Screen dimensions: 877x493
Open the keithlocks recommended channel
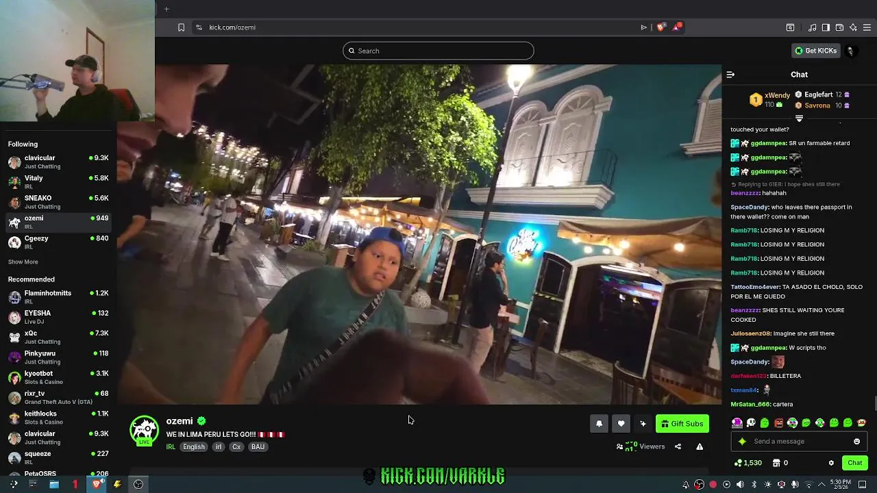point(58,417)
